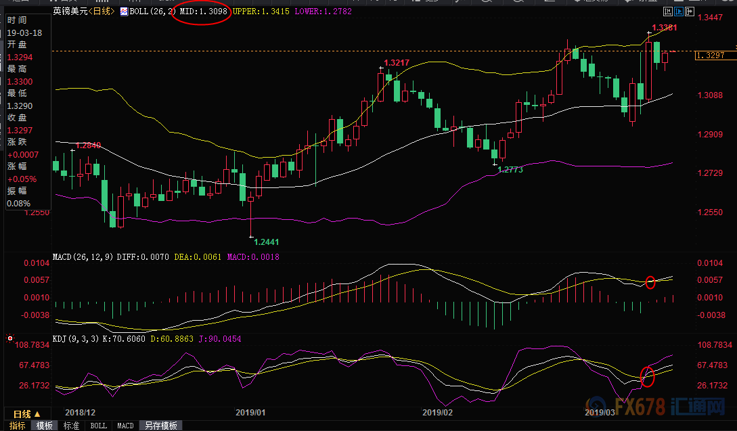Image resolution: width=737 pixels, height=431 pixels.
Task: Open the 英镑美元<日线> chart title
Action: [84, 12]
